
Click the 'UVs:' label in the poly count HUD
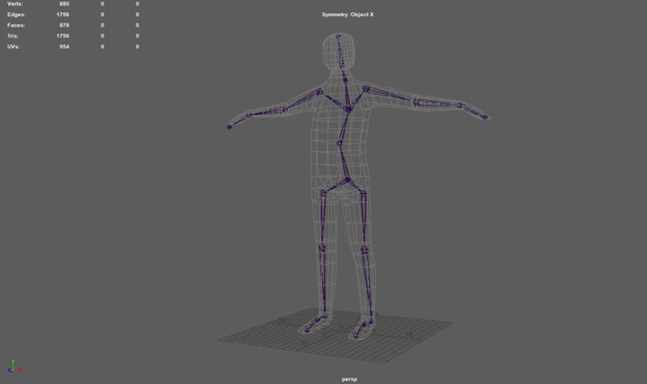(13, 47)
